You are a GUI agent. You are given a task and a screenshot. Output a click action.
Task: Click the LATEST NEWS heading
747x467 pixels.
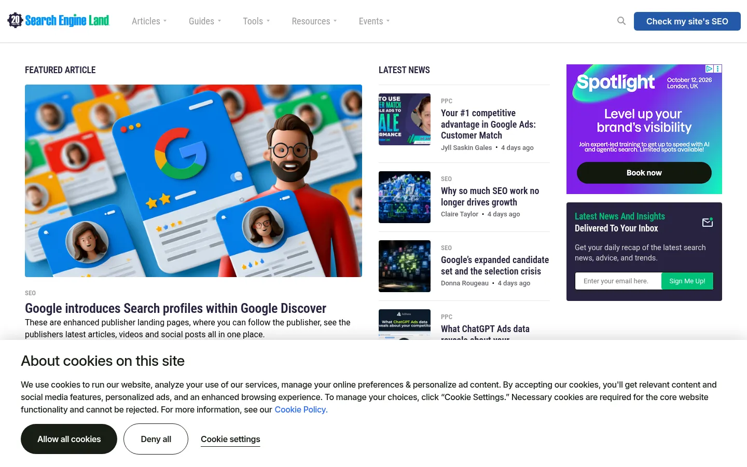point(404,70)
